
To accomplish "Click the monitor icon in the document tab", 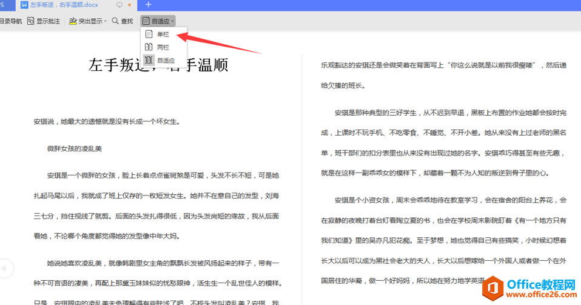I will [x=119, y=5].
